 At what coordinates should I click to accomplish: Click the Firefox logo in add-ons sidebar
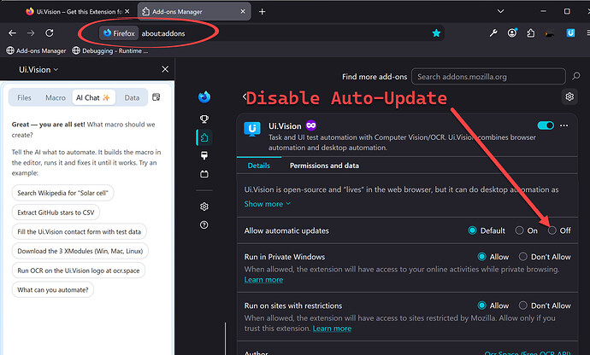click(x=204, y=97)
